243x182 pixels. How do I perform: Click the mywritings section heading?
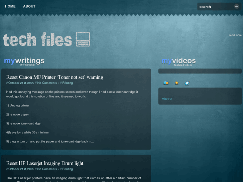pyautogui.click(x=24, y=61)
